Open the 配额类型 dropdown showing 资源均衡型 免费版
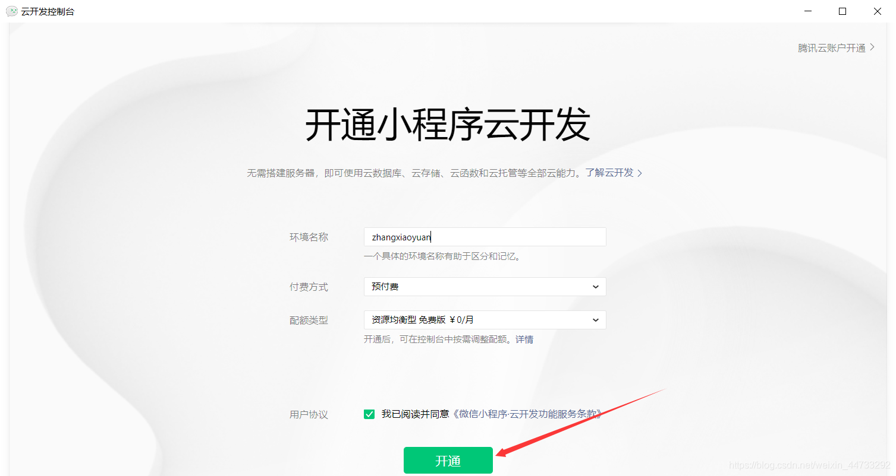Screen dimensions: 896x476 485,320
